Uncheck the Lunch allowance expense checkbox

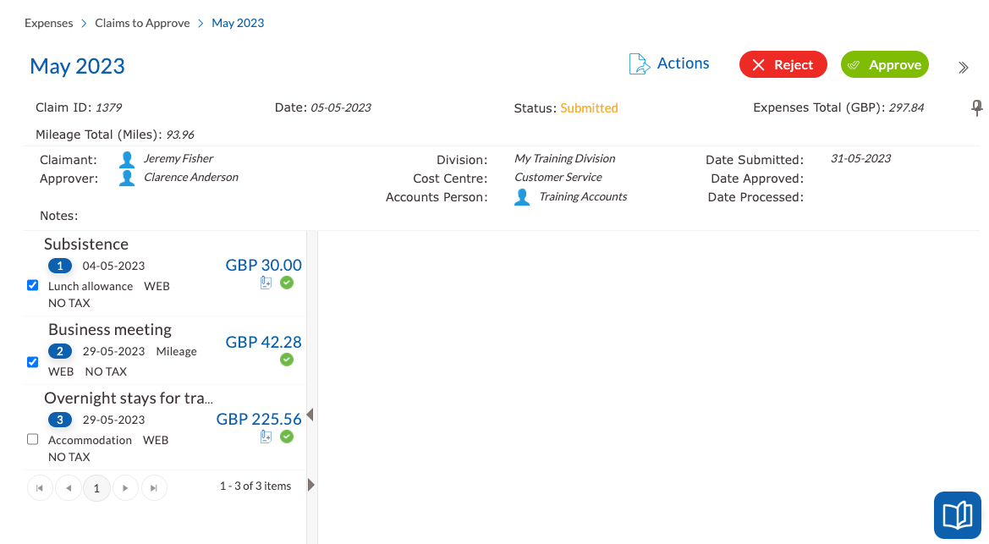coord(33,285)
